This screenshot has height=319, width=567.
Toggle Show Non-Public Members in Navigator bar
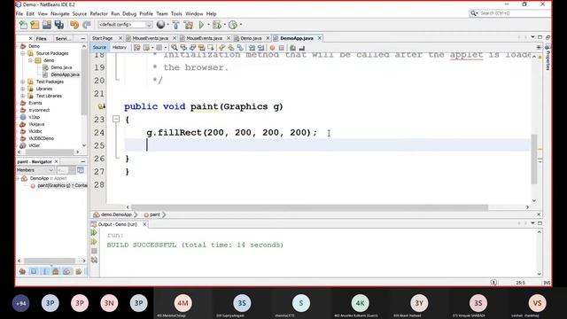tap(56, 271)
